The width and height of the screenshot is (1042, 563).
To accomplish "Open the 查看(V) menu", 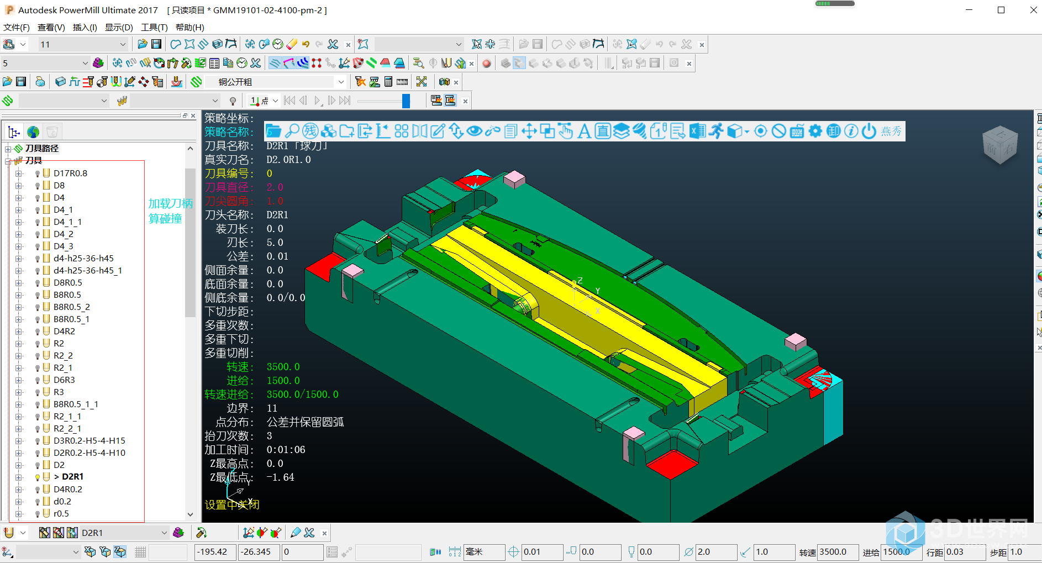I will (51, 27).
